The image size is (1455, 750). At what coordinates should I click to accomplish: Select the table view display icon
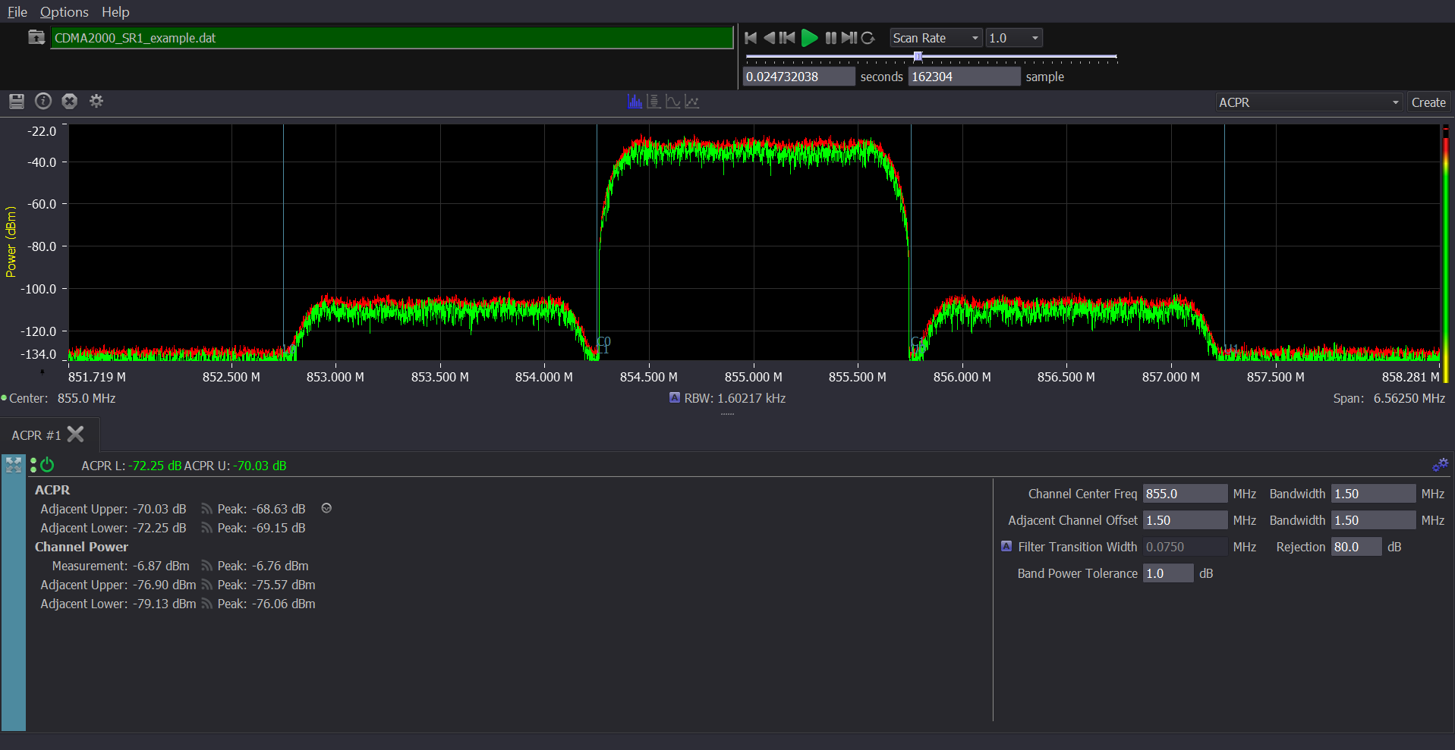pos(653,101)
